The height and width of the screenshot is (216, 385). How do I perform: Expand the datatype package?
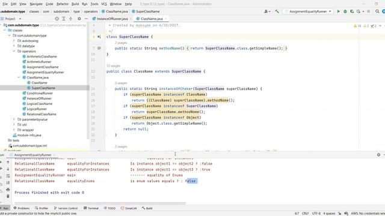[x=14, y=46]
